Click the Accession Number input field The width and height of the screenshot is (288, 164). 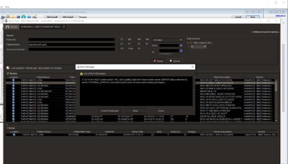[72, 49]
